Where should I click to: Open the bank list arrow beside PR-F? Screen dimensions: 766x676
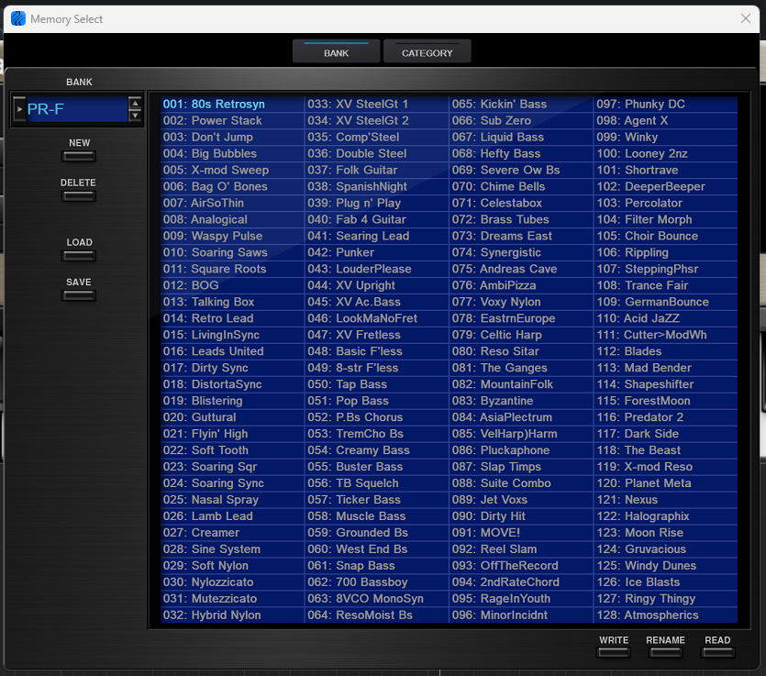pyautogui.click(x=20, y=109)
